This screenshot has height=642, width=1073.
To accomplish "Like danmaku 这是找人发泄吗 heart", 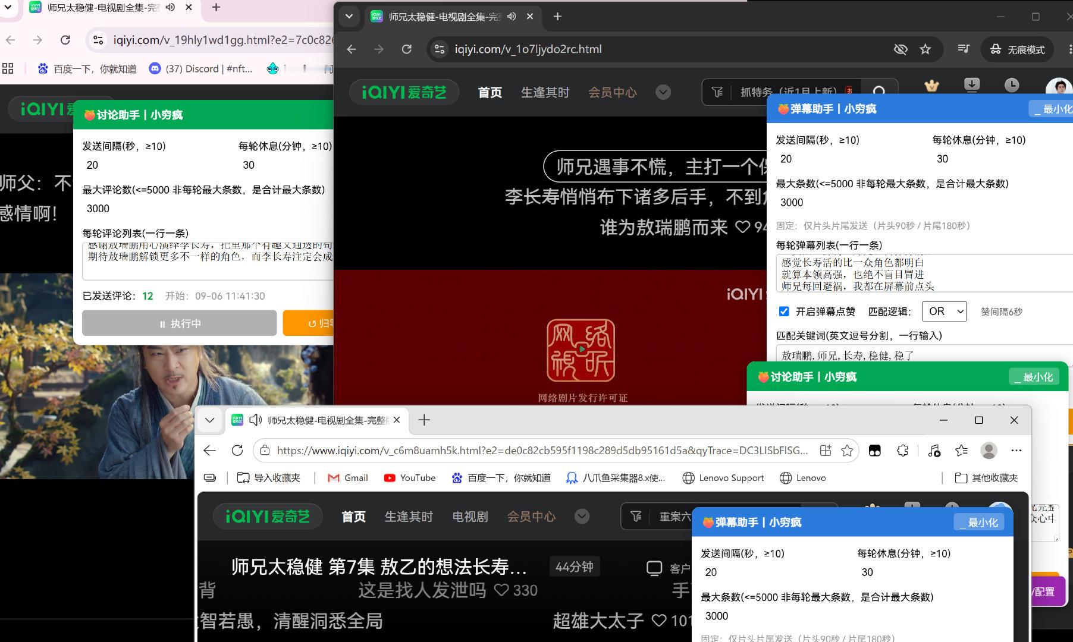I will pyautogui.click(x=501, y=590).
